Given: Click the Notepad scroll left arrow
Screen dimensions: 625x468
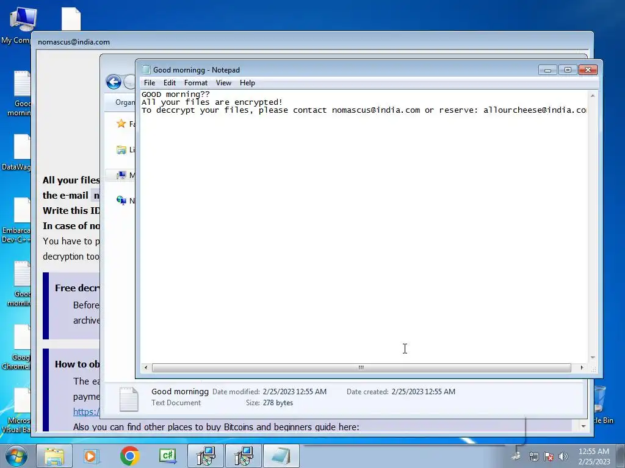Looking at the screenshot, I should click(x=146, y=367).
